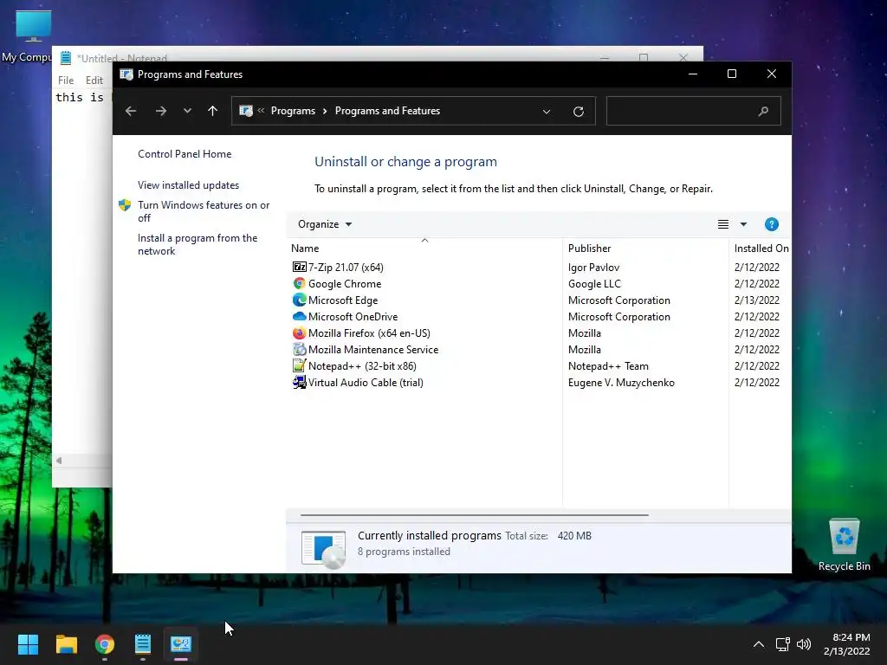Open the Organize dropdown menu

(x=325, y=224)
